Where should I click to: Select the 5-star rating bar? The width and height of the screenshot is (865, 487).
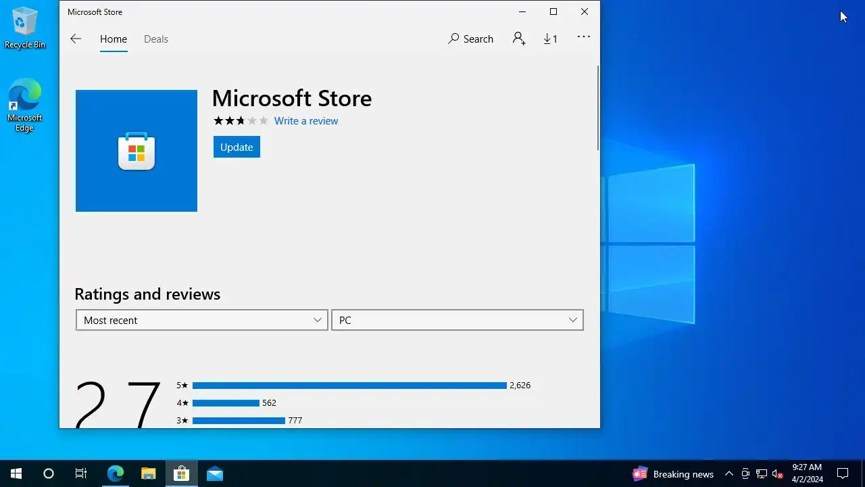tap(349, 386)
